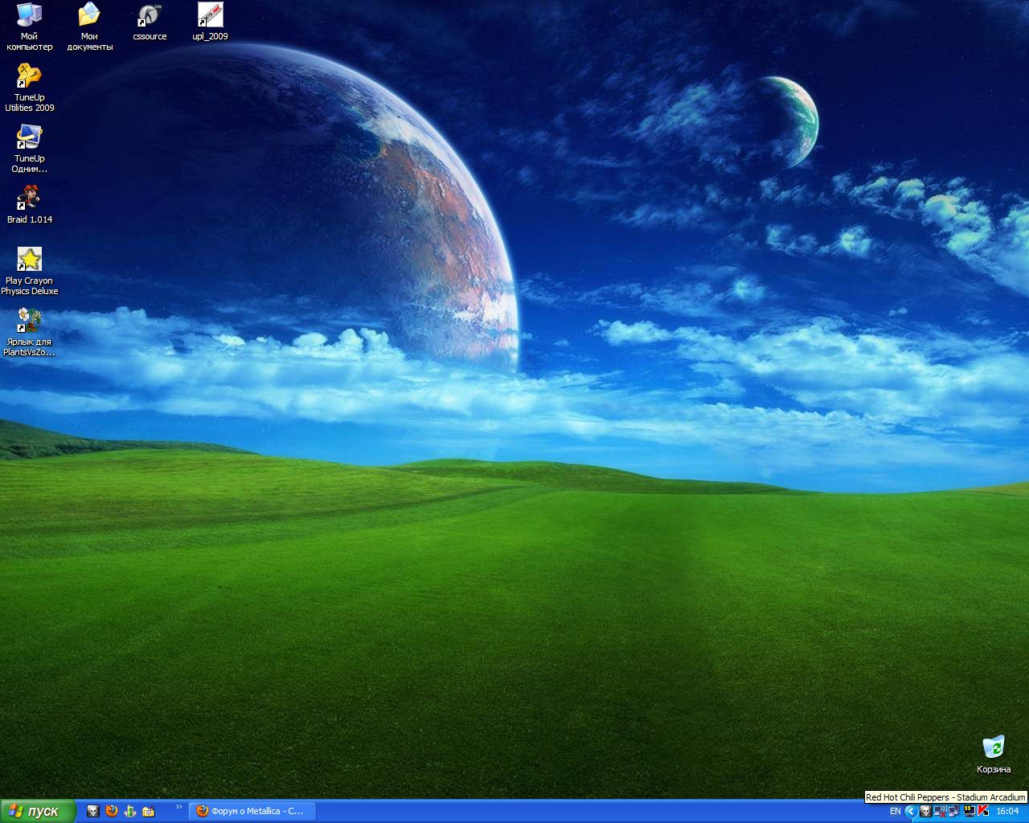
Task: Select the Корзина recycle bin icon
Action: pos(994,747)
